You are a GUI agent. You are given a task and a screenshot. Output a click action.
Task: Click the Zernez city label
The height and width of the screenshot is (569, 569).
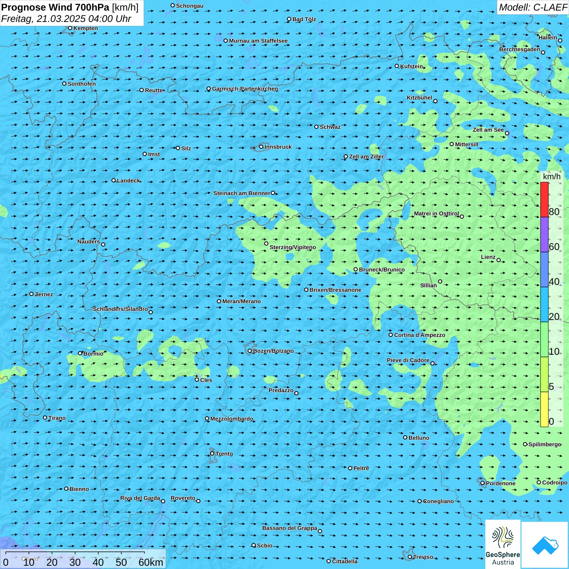coord(44,294)
